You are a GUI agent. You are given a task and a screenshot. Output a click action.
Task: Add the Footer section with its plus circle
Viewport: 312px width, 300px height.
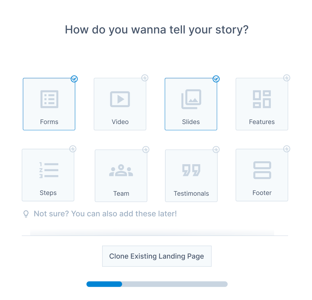pos(287,149)
